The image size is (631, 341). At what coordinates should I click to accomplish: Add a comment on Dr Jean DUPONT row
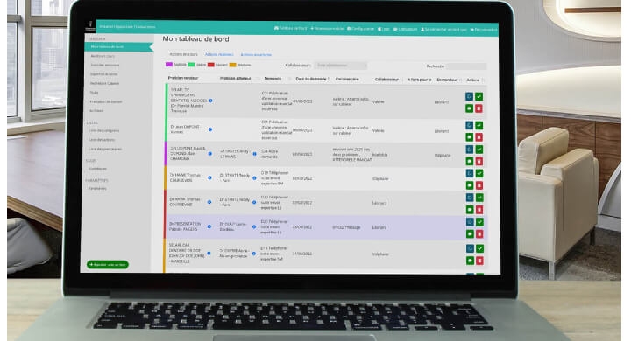coord(469,137)
